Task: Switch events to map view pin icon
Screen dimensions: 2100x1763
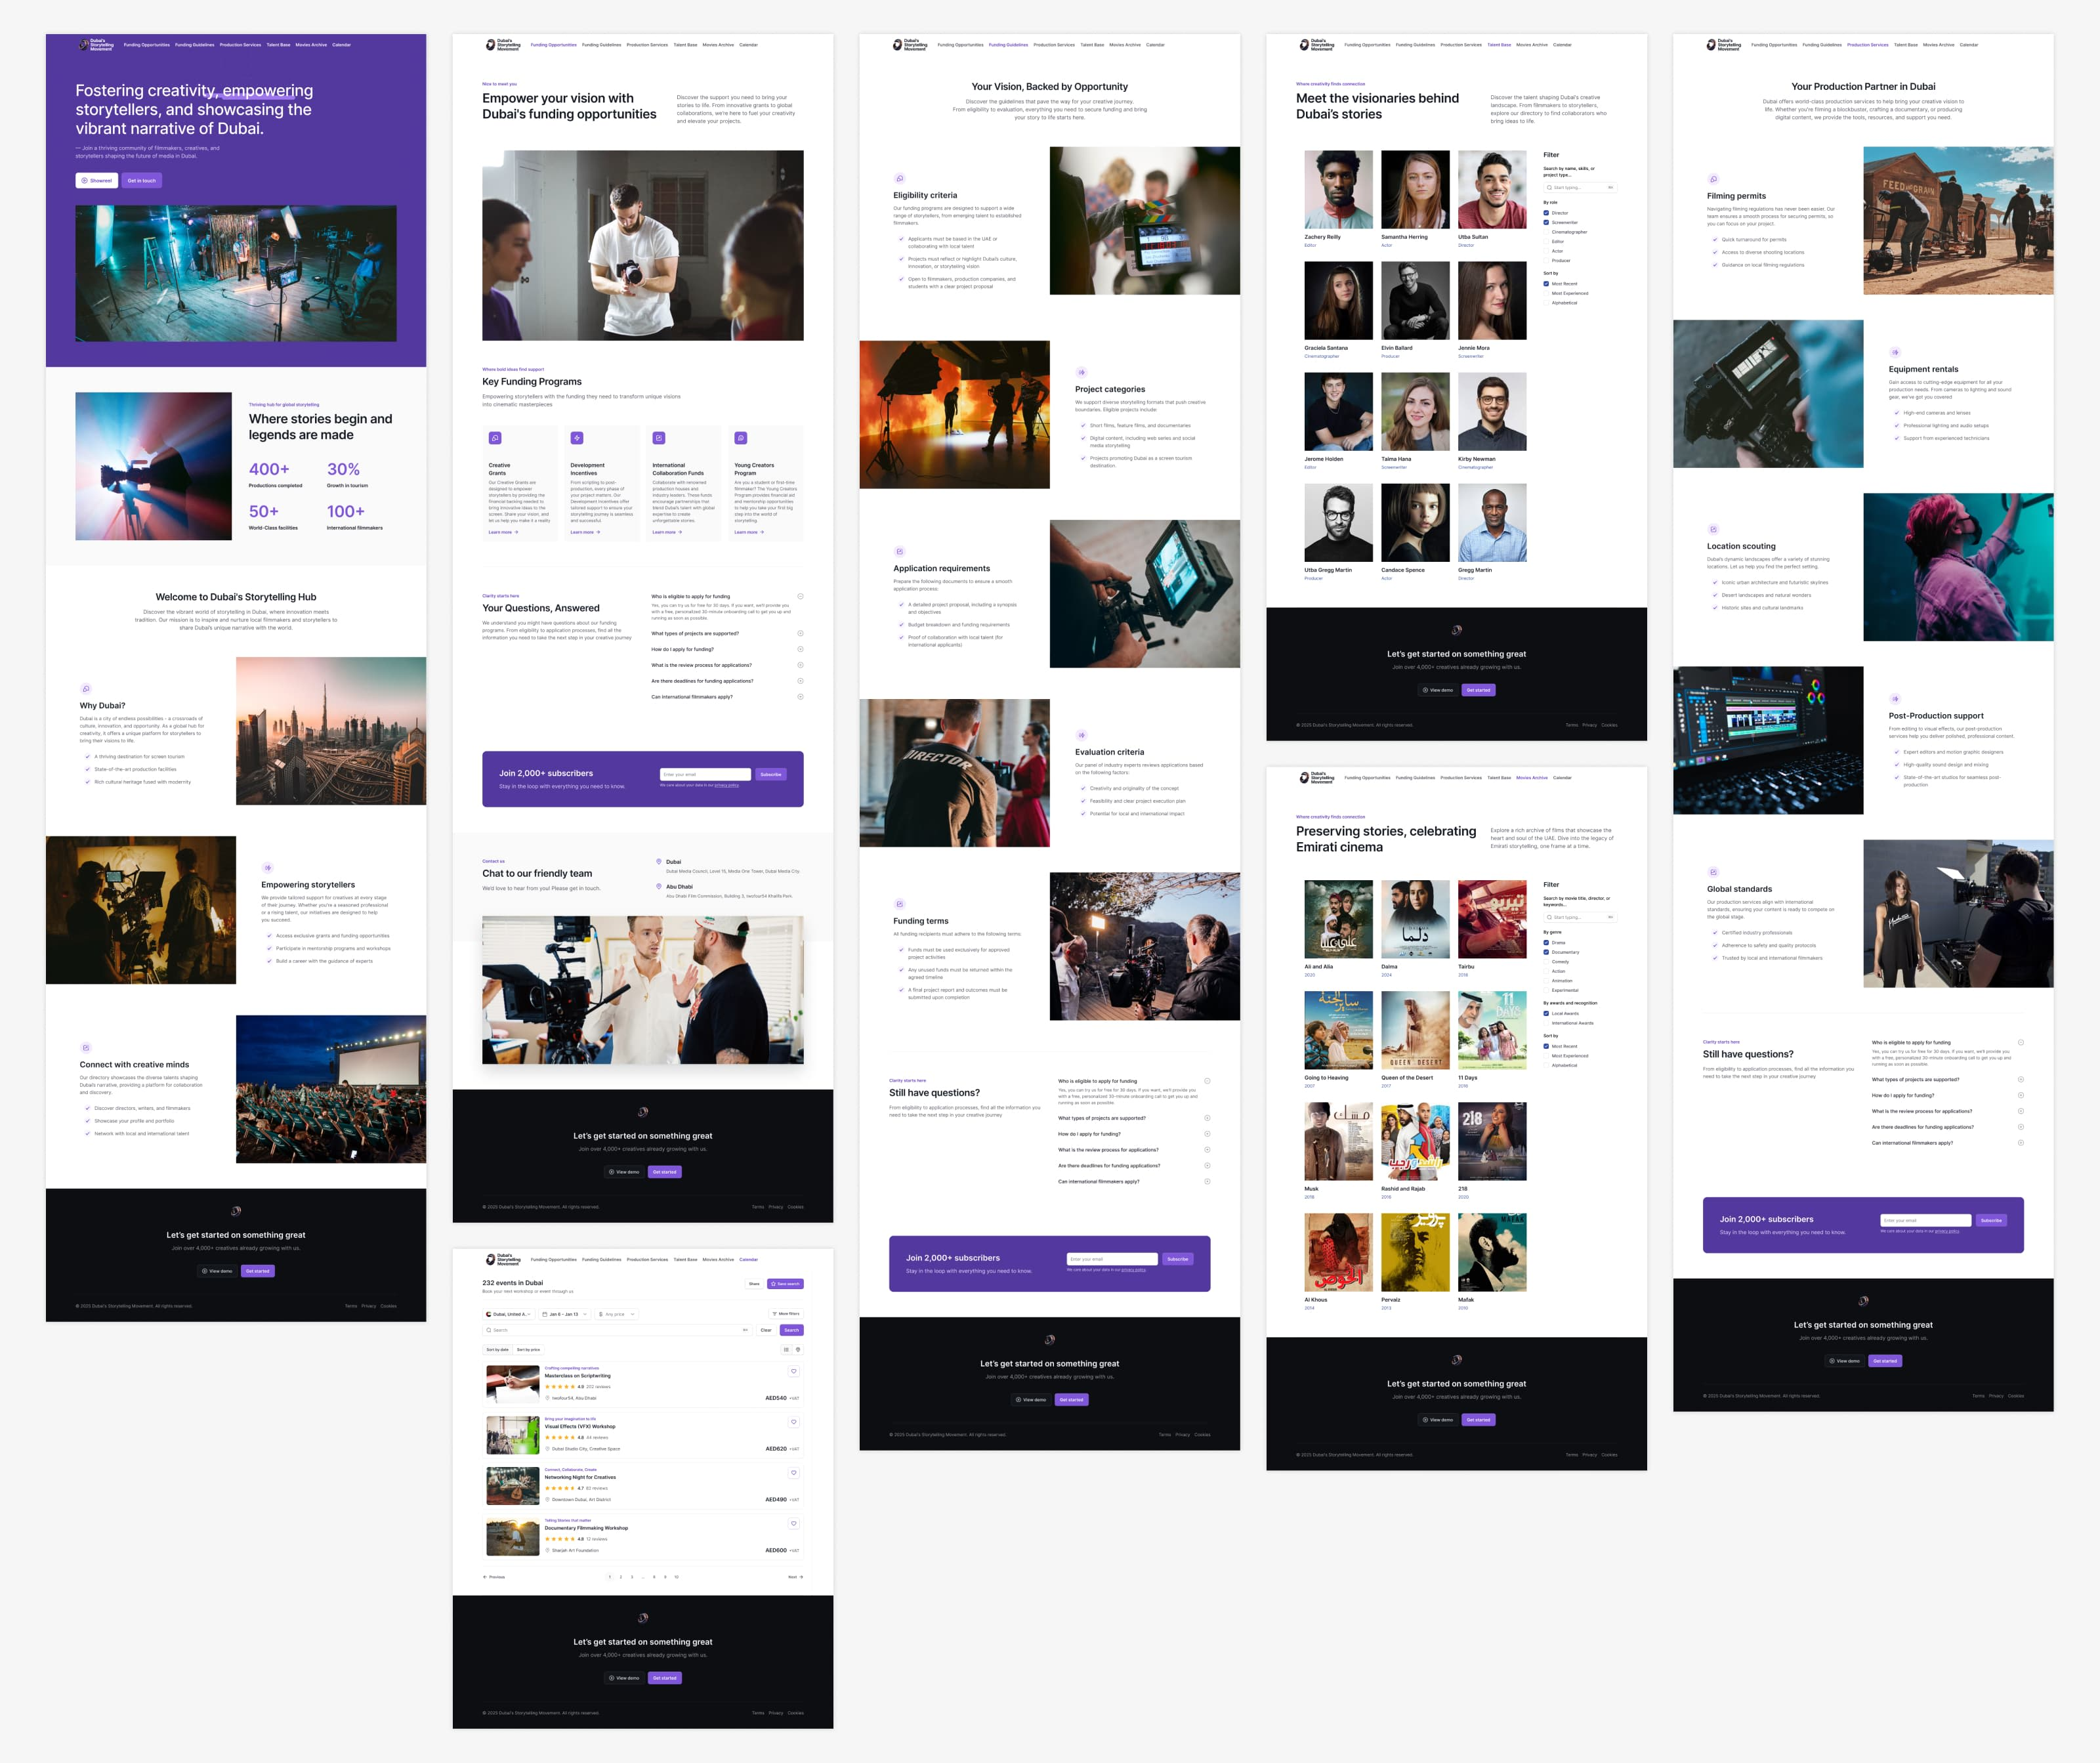Action: (798, 1349)
